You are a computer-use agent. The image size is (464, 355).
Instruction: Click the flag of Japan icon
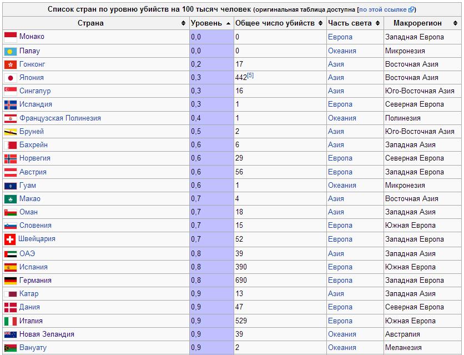[x=10, y=78]
